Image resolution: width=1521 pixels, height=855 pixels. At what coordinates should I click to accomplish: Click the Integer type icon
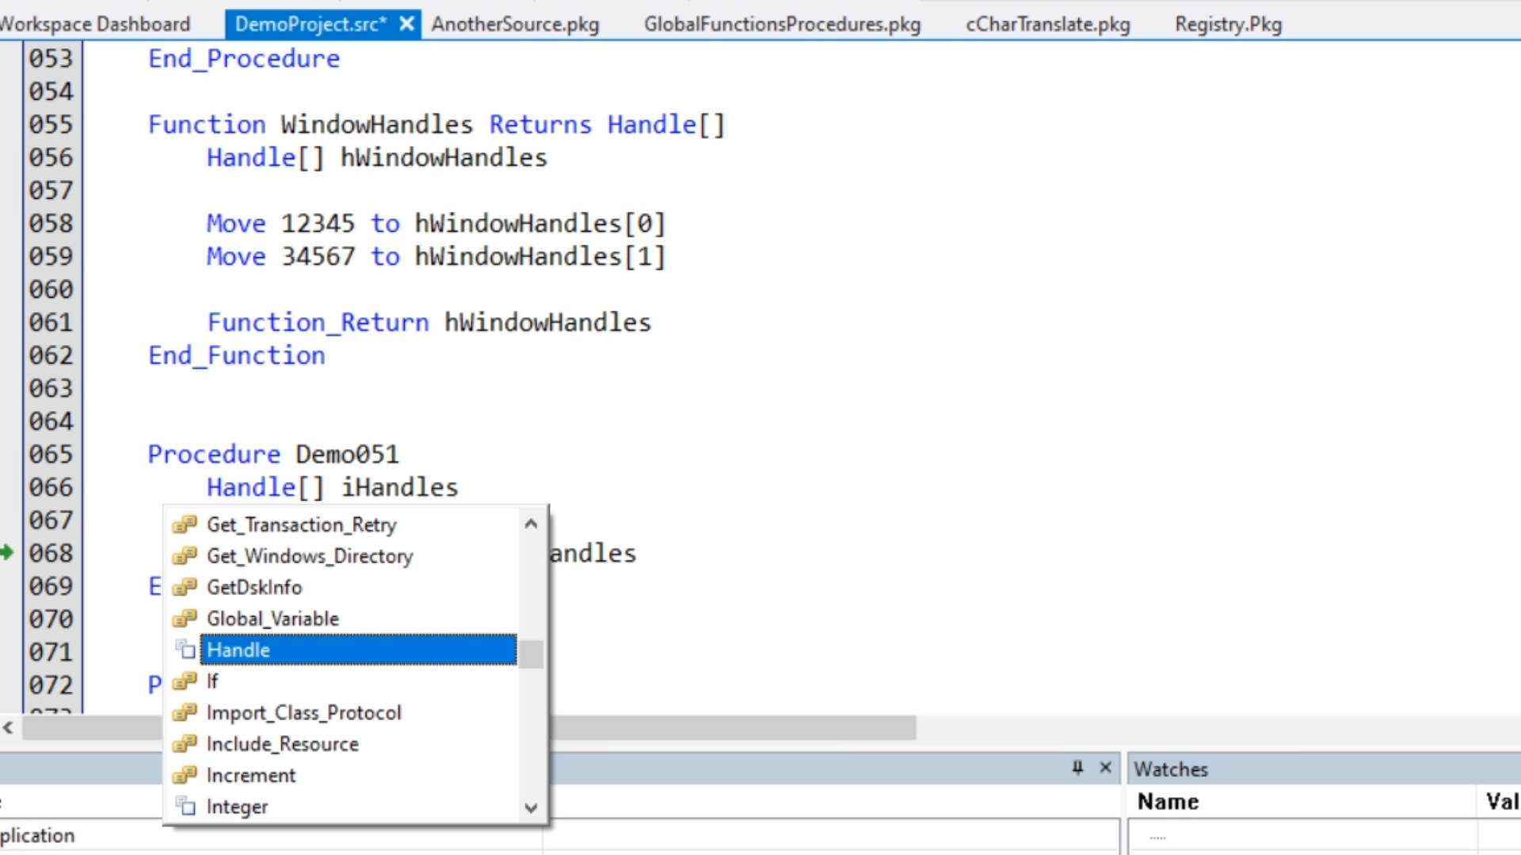point(185,806)
